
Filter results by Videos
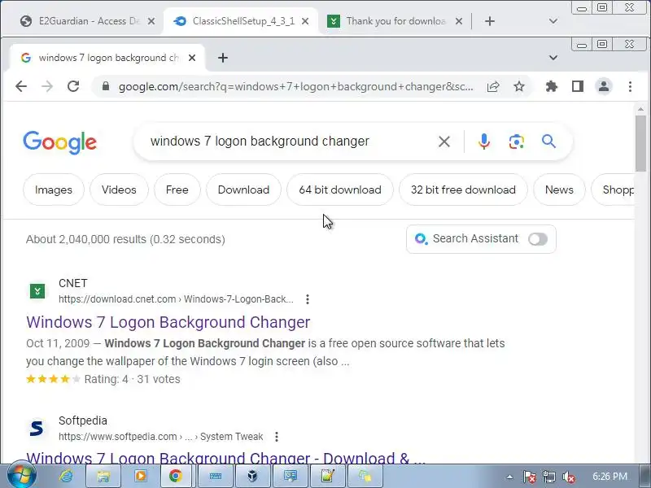click(x=119, y=190)
